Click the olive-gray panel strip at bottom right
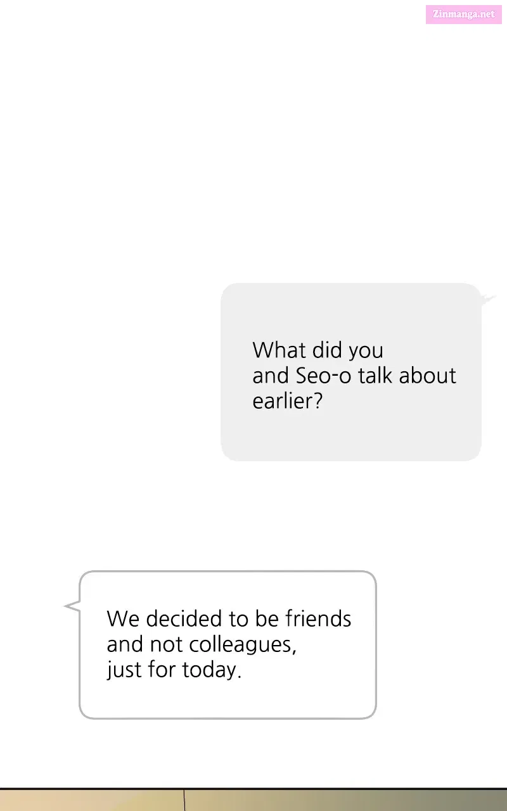The image size is (507, 811). coord(346,800)
